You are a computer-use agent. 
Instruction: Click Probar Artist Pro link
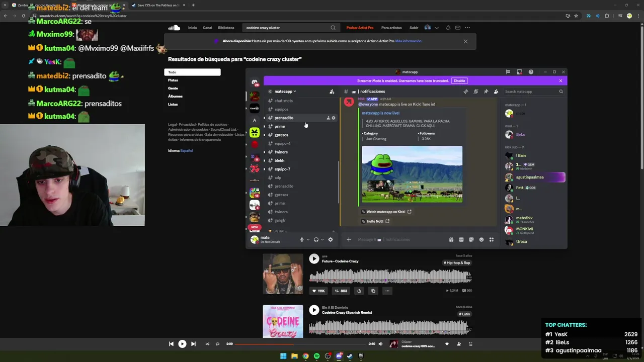click(x=360, y=28)
